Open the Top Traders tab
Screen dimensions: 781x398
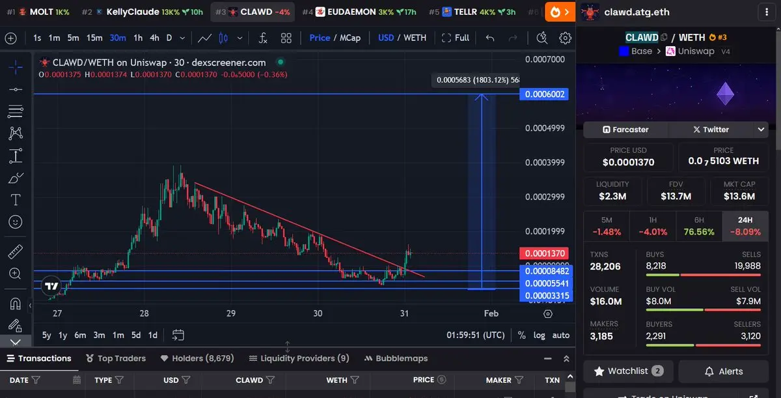point(116,358)
